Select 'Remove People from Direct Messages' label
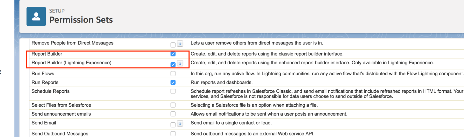The width and height of the screenshot is (464, 137). pyautogui.click(x=72, y=43)
